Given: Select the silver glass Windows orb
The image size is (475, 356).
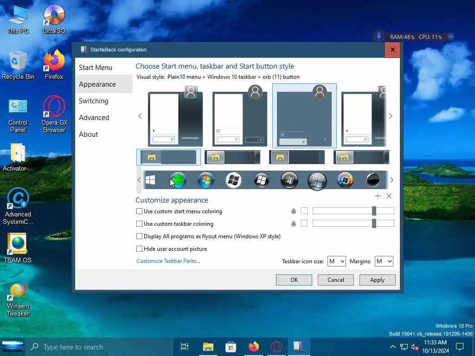Looking at the screenshot, I should pos(317,181).
